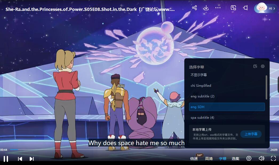Screen dimensions: 279x165
Task: Click the '本地字幕上传' heading text
Action: click(202, 130)
